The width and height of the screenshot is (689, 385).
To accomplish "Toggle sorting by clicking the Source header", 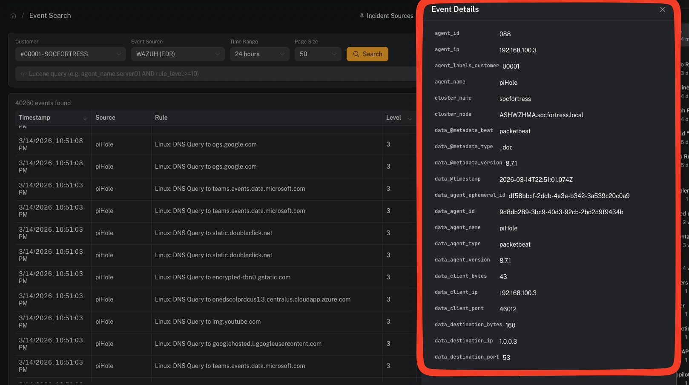I will coord(105,118).
